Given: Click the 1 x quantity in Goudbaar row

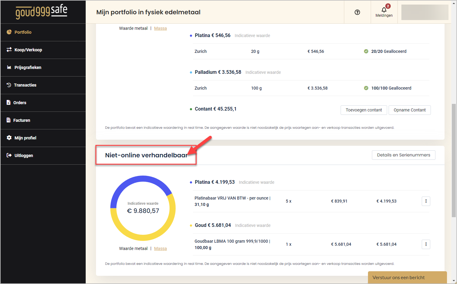Looking at the screenshot, I should 289,244.
